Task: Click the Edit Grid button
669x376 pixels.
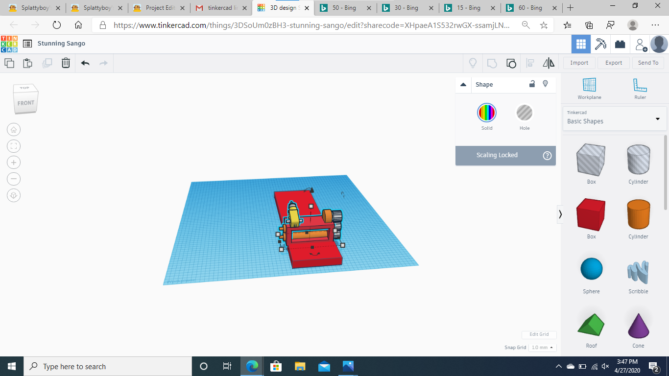Action: pos(539,334)
